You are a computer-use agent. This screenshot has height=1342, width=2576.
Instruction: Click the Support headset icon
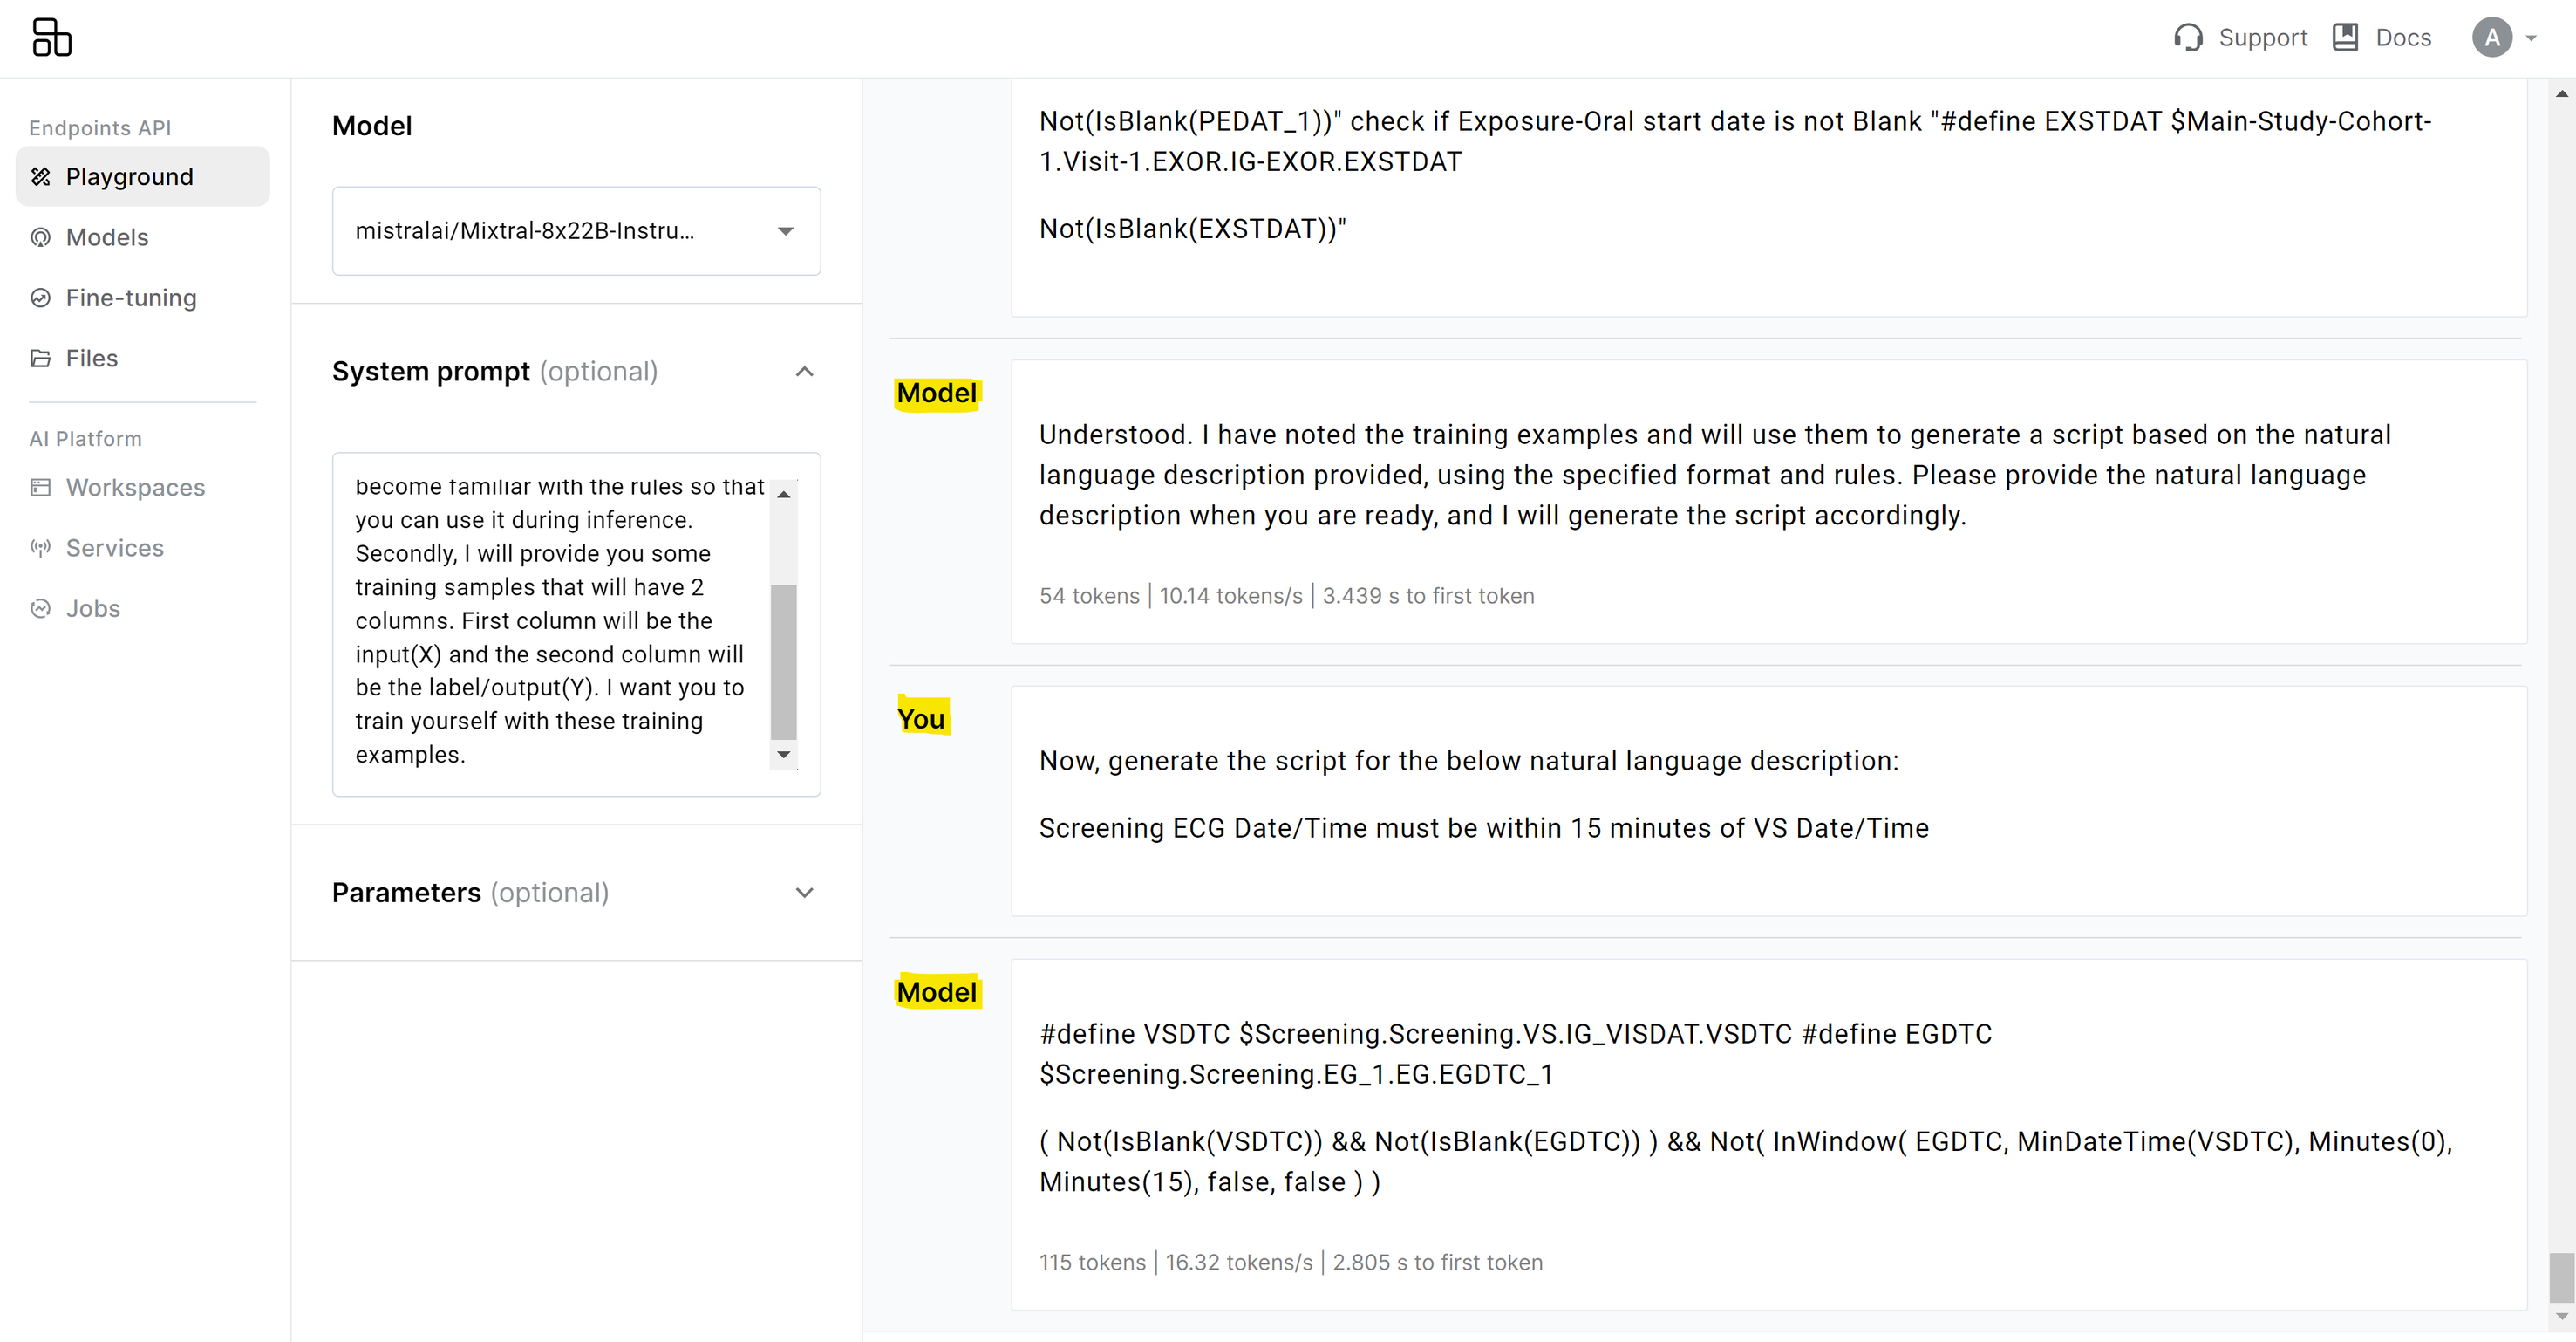2188,37
